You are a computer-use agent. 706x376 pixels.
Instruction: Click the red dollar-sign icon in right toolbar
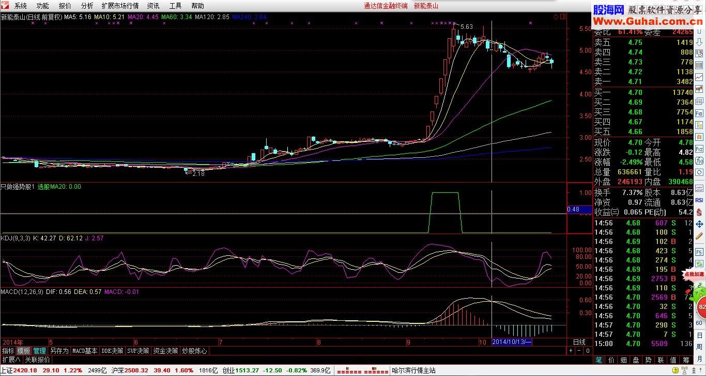point(699,211)
